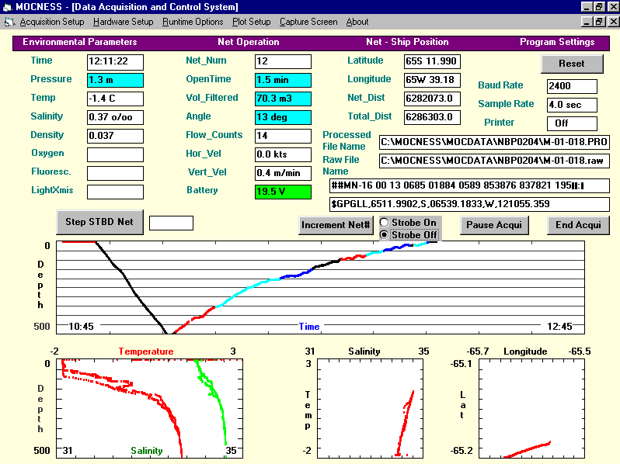Viewport: 620px width, 464px height.
Task: Click the Vol_Filtered field showing 70.3 m3
Action: (x=283, y=99)
